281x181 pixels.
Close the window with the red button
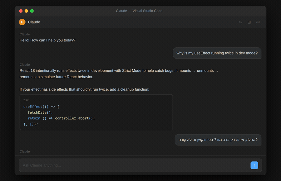pyautogui.click(x=21, y=11)
